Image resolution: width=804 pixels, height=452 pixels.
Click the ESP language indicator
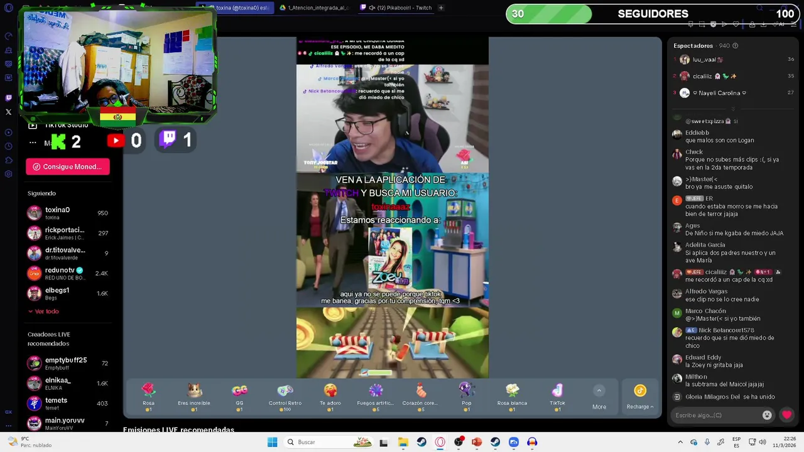pyautogui.click(x=736, y=442)
